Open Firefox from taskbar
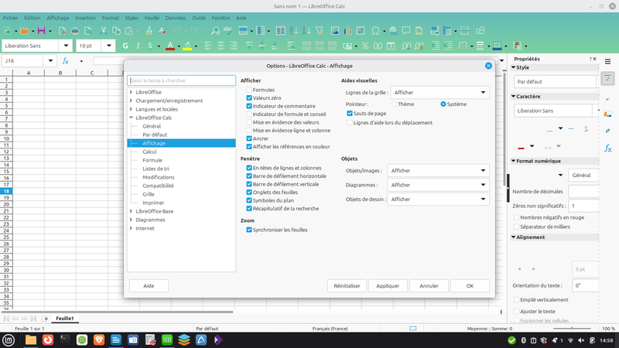619x348 pixels. point(48,339)
